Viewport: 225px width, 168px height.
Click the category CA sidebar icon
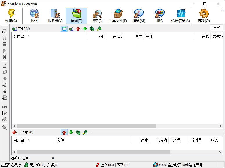4,107
